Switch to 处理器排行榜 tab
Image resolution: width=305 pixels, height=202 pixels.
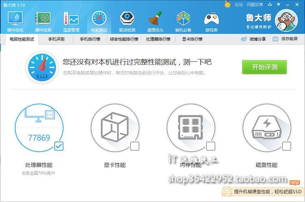coord(158,39)
